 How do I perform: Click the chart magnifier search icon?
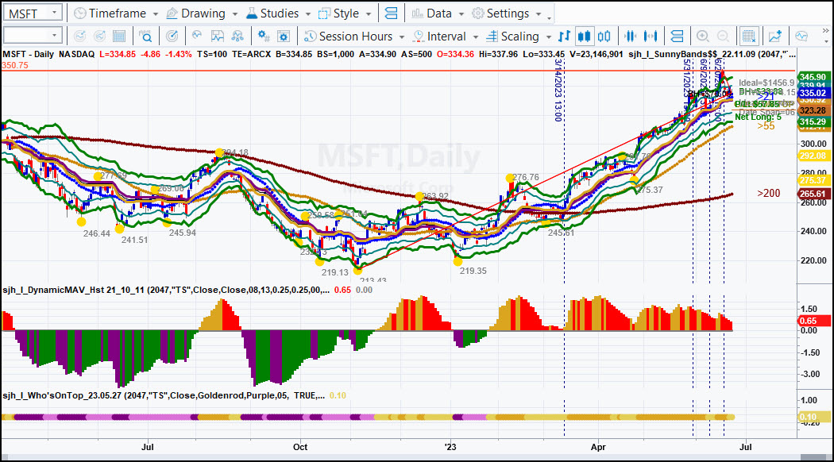click(x=145, y=37)
